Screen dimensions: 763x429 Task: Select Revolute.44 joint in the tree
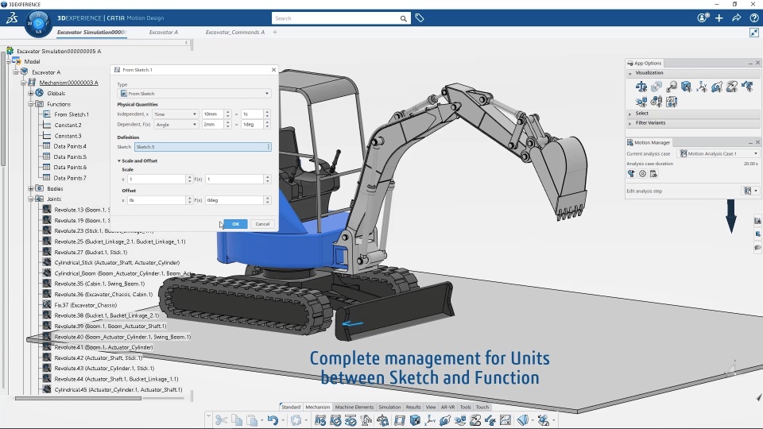pos(116,379)
